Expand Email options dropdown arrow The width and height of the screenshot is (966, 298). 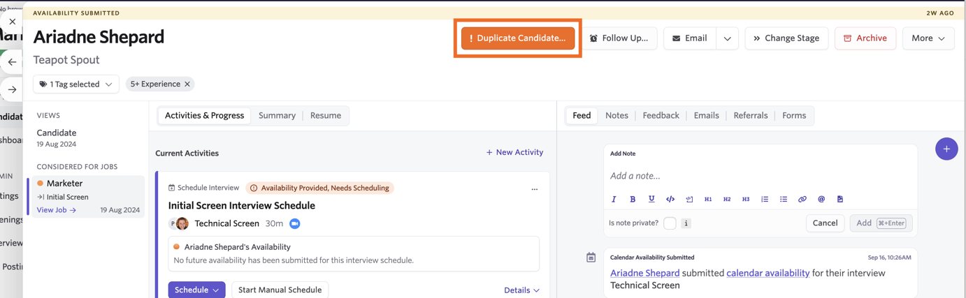click(728, 38)
